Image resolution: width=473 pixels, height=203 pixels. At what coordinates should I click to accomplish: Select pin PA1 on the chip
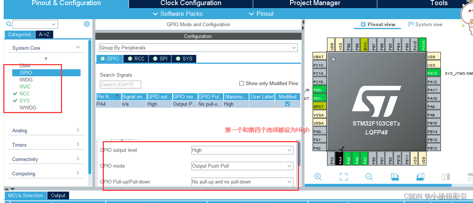(x=319, y=140)
